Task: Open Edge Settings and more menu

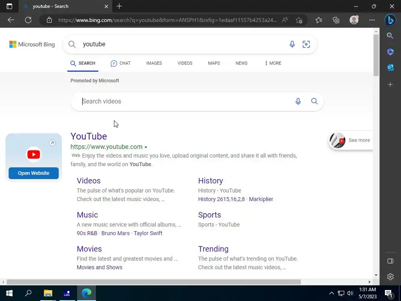Action: (372, 20)
